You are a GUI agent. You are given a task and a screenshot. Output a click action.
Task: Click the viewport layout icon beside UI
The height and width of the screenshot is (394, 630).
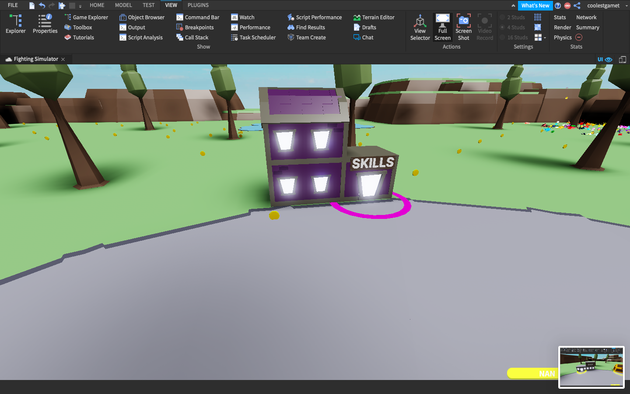623,59
